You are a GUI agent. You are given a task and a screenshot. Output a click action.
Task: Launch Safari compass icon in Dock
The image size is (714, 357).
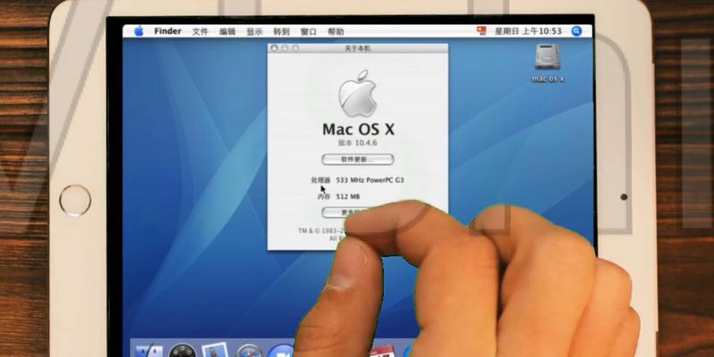248,351
